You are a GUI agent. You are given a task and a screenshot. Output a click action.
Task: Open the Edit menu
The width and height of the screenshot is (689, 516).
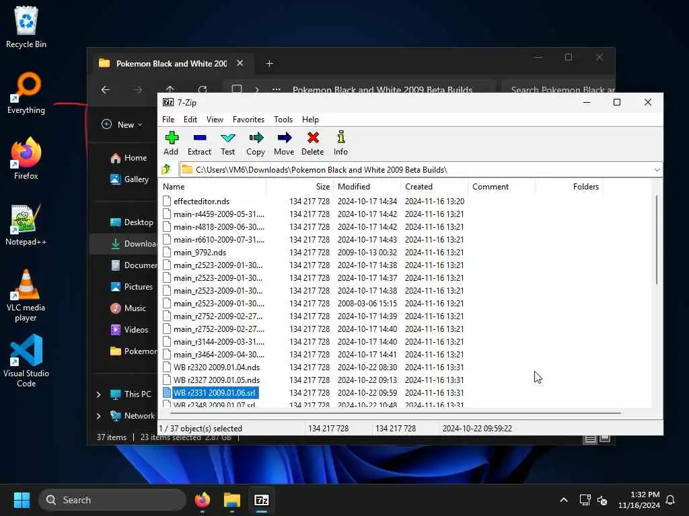point(190,120)
